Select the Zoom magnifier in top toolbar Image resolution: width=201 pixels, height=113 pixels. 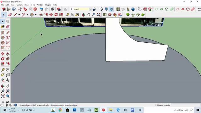point(94,15)
